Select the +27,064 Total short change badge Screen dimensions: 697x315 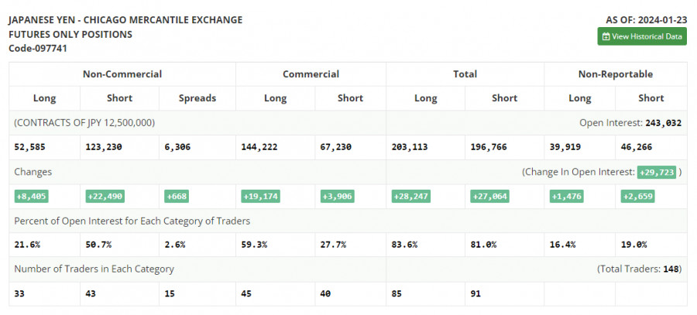(x=489, y=197)
